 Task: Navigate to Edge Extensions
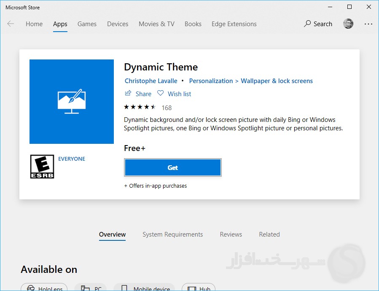[x=234, y=24]
